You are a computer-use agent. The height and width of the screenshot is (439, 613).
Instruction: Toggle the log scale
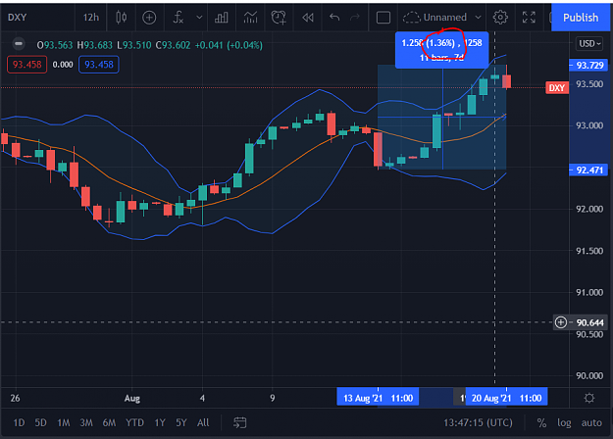click(x=564, y=422)
